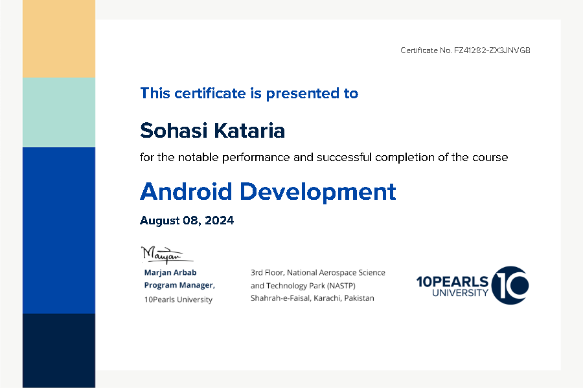Click '10Pearls University' text below Program Manager
This screenshot has width=583, height=388.
[178, 299]
